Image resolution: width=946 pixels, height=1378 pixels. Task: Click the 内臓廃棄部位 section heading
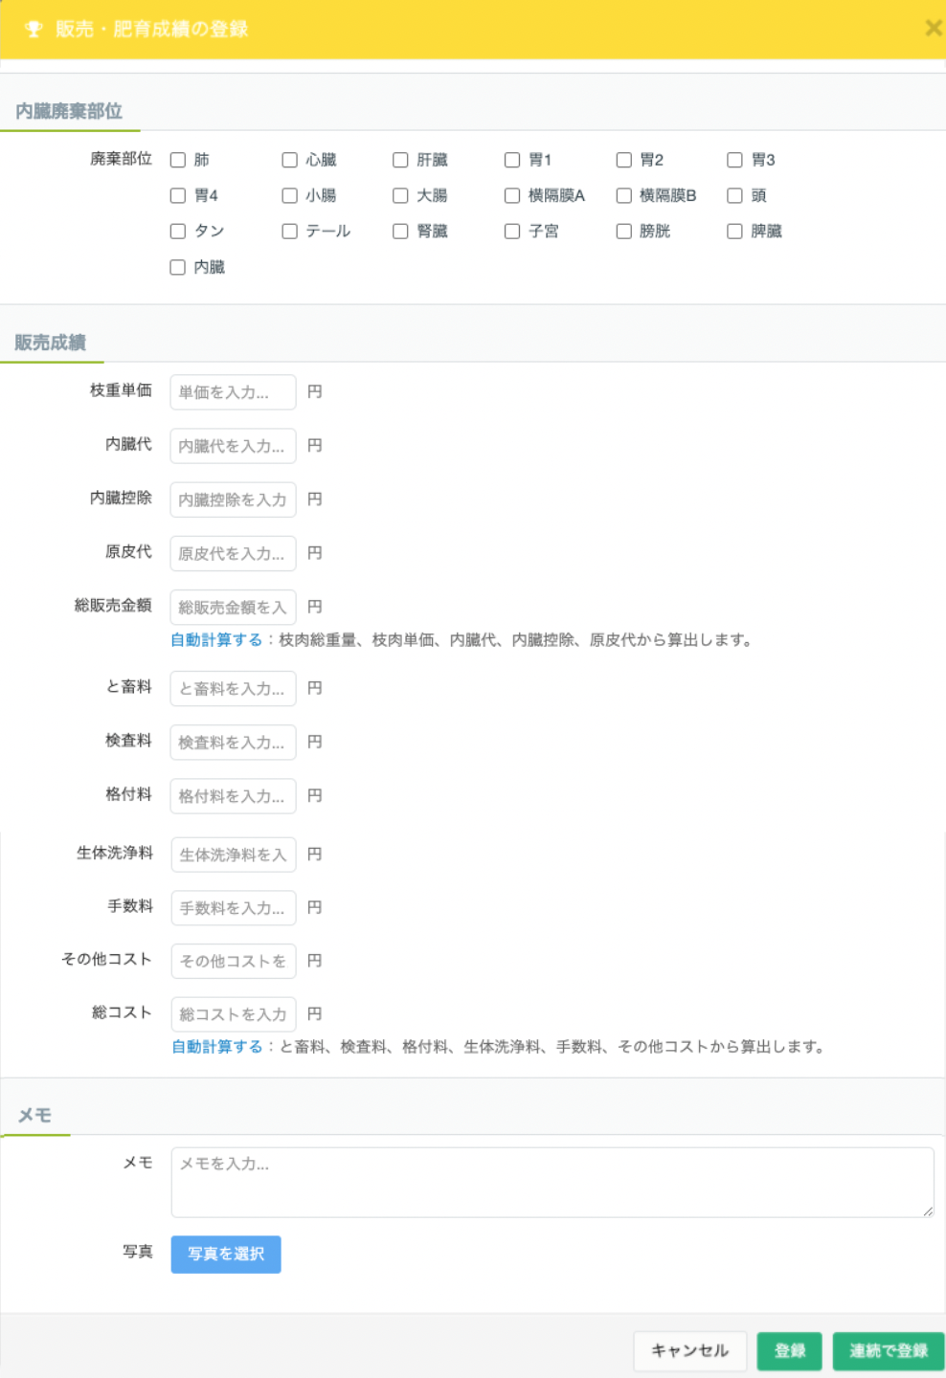click(x=69, y=111)
